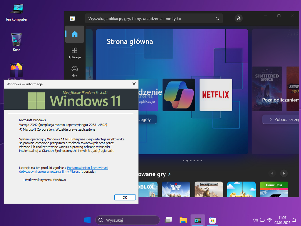Screen dimensions: 301x226
Task: Open Aplikacje section in Store sidebar
Action: [x=75, y=53]
